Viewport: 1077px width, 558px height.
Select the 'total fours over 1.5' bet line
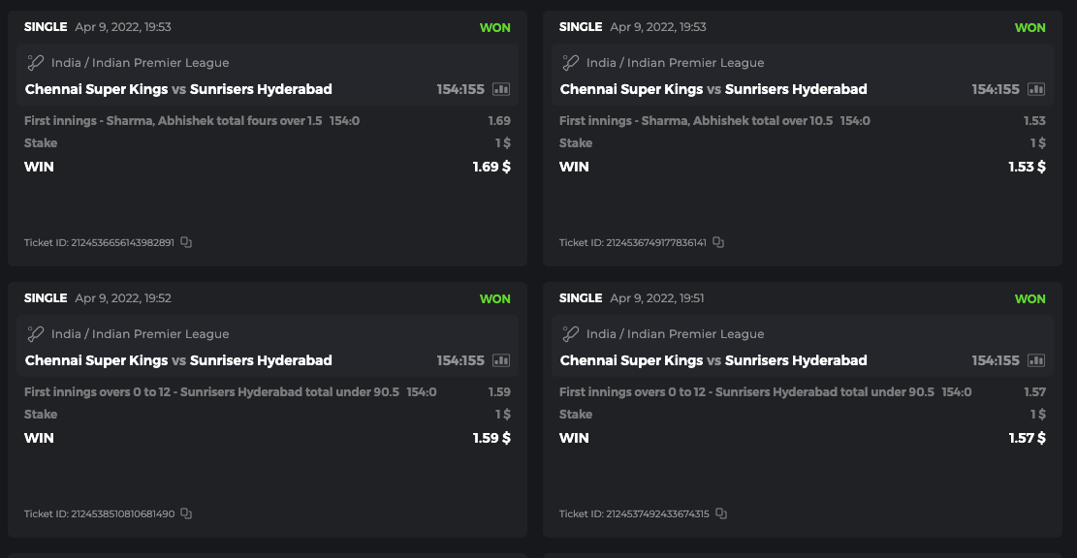[173, 121]
